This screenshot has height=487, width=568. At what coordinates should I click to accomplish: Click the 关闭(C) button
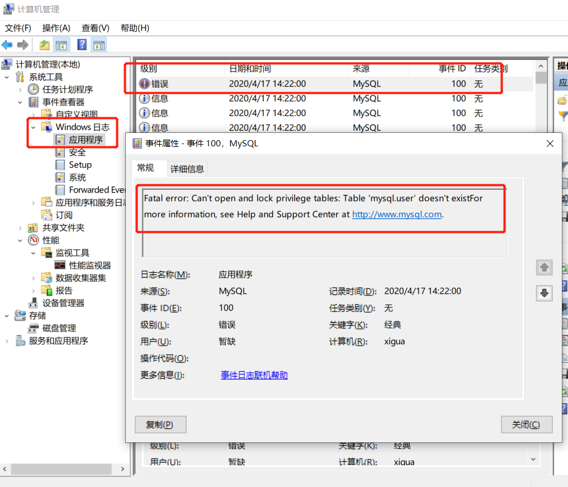click(x=527, y=424)
